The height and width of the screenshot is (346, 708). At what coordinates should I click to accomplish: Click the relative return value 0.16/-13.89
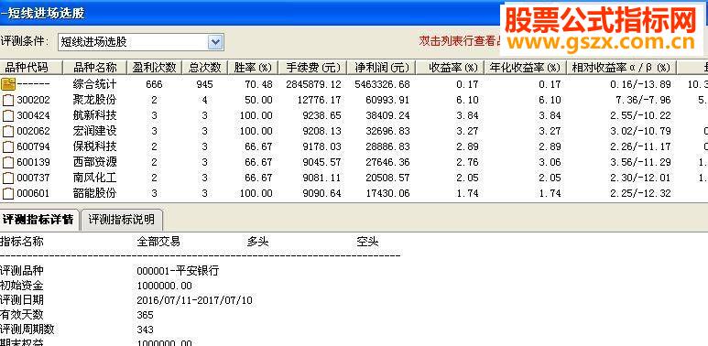(x=640, y=84)
